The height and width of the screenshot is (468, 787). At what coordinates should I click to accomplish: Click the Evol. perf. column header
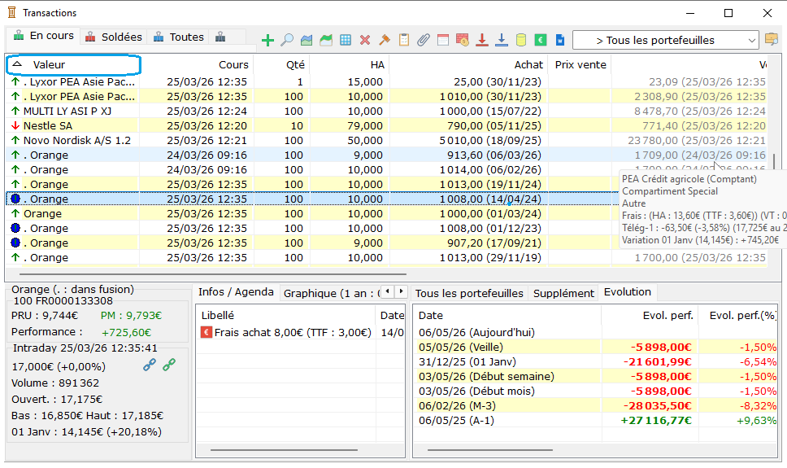coord(650,315)
